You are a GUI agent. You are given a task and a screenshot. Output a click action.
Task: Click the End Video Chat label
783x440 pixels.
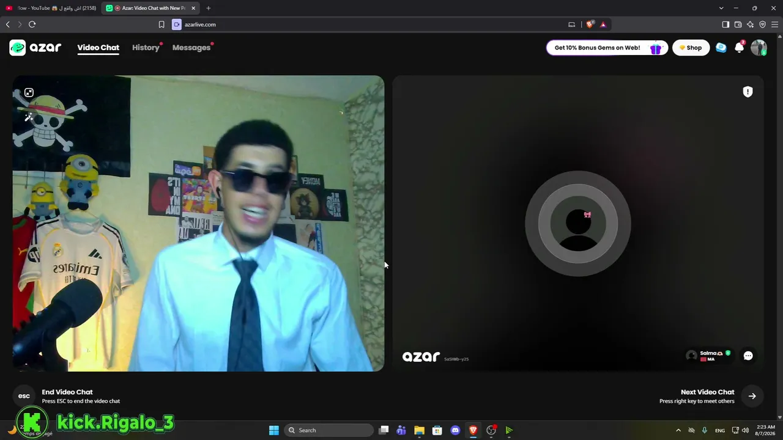67,392
